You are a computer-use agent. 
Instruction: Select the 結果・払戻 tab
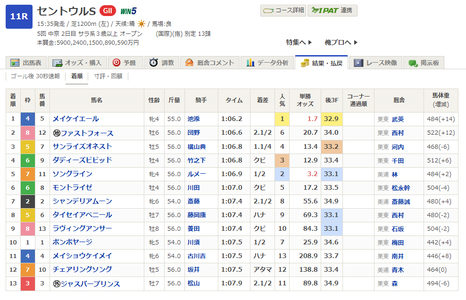pyautogui.click(x=321, y=63)
